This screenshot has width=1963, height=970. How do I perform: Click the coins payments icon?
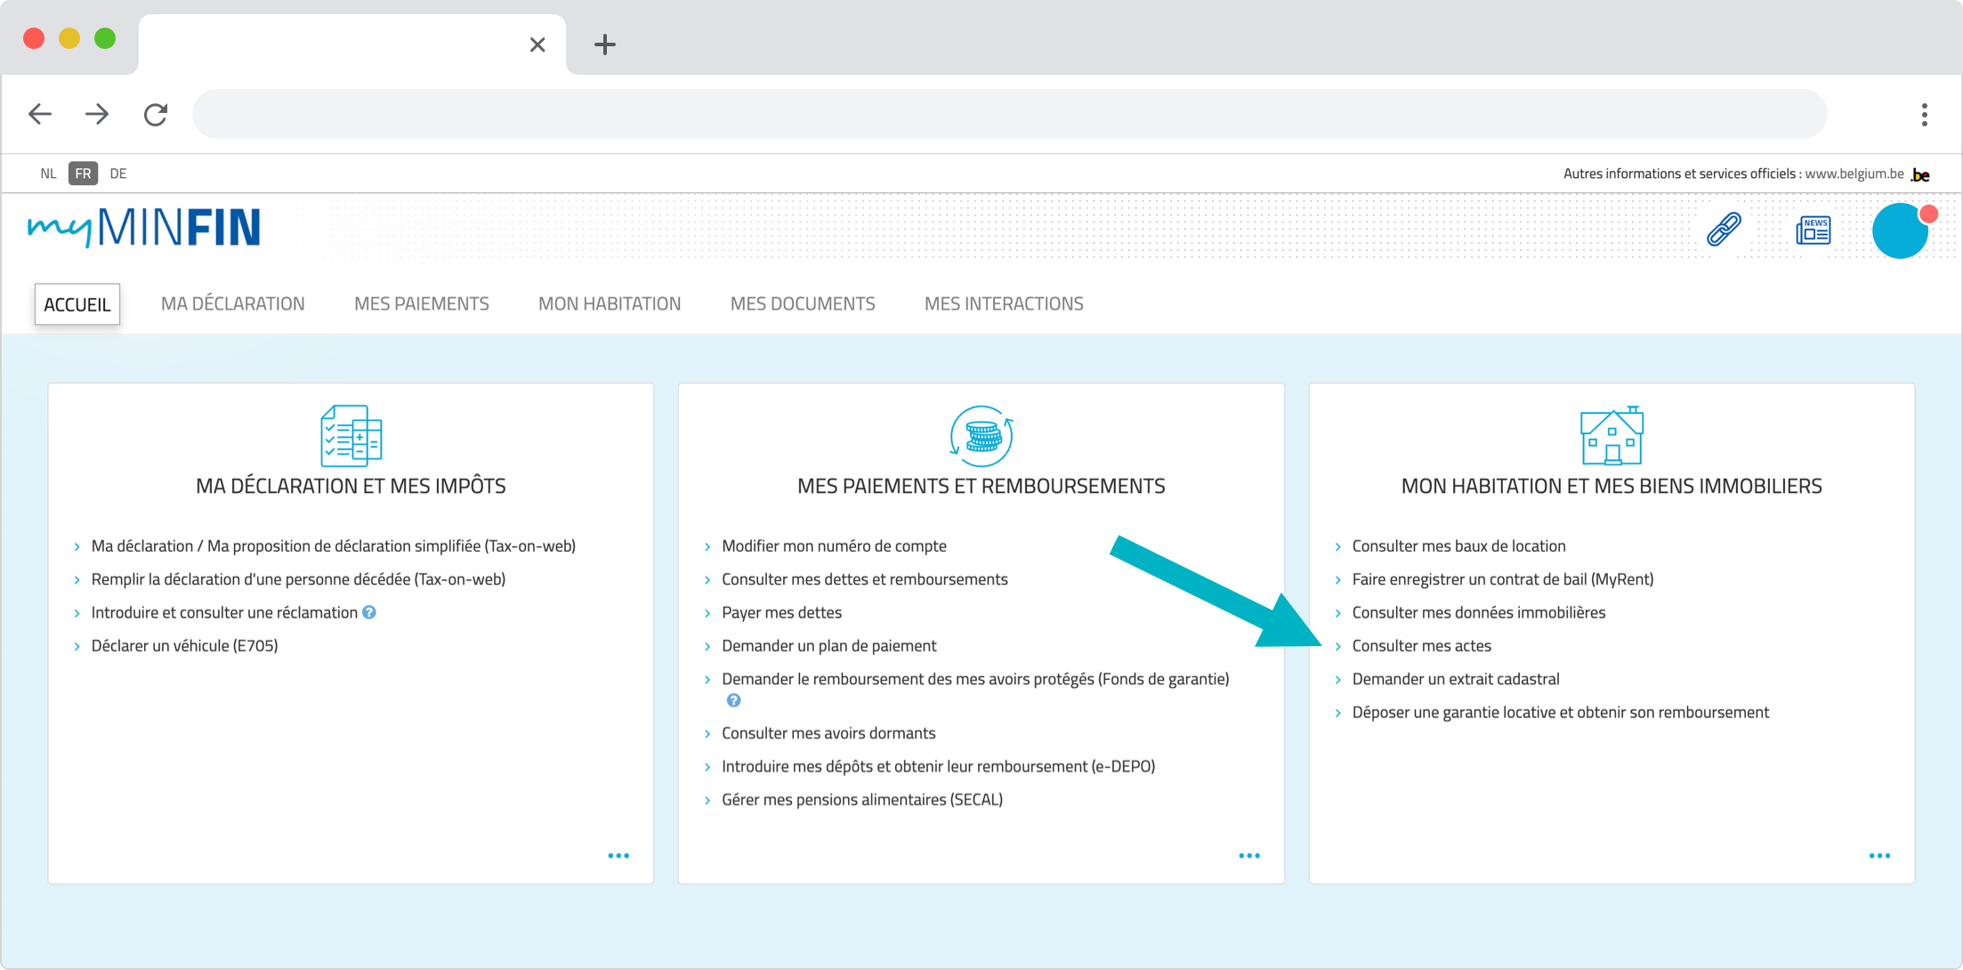981,436
